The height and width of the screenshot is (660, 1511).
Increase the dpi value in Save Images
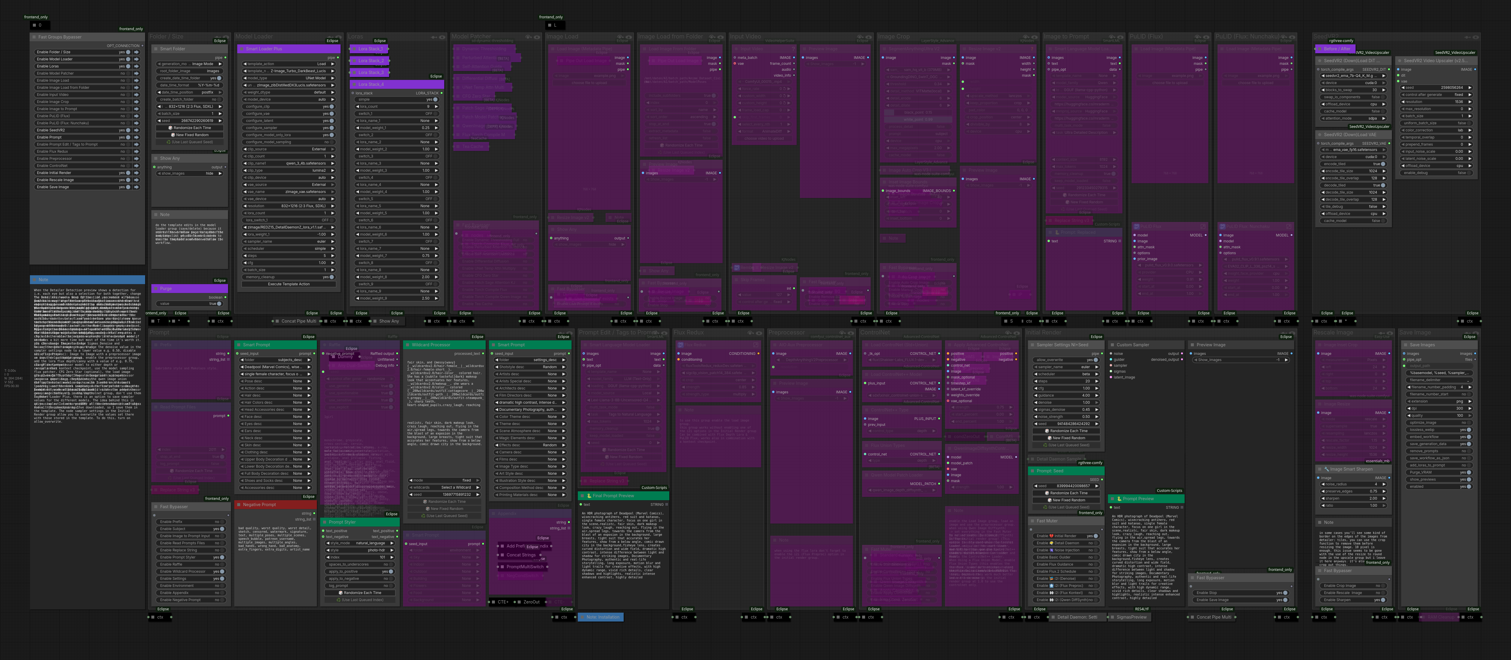coord(1470,408)
